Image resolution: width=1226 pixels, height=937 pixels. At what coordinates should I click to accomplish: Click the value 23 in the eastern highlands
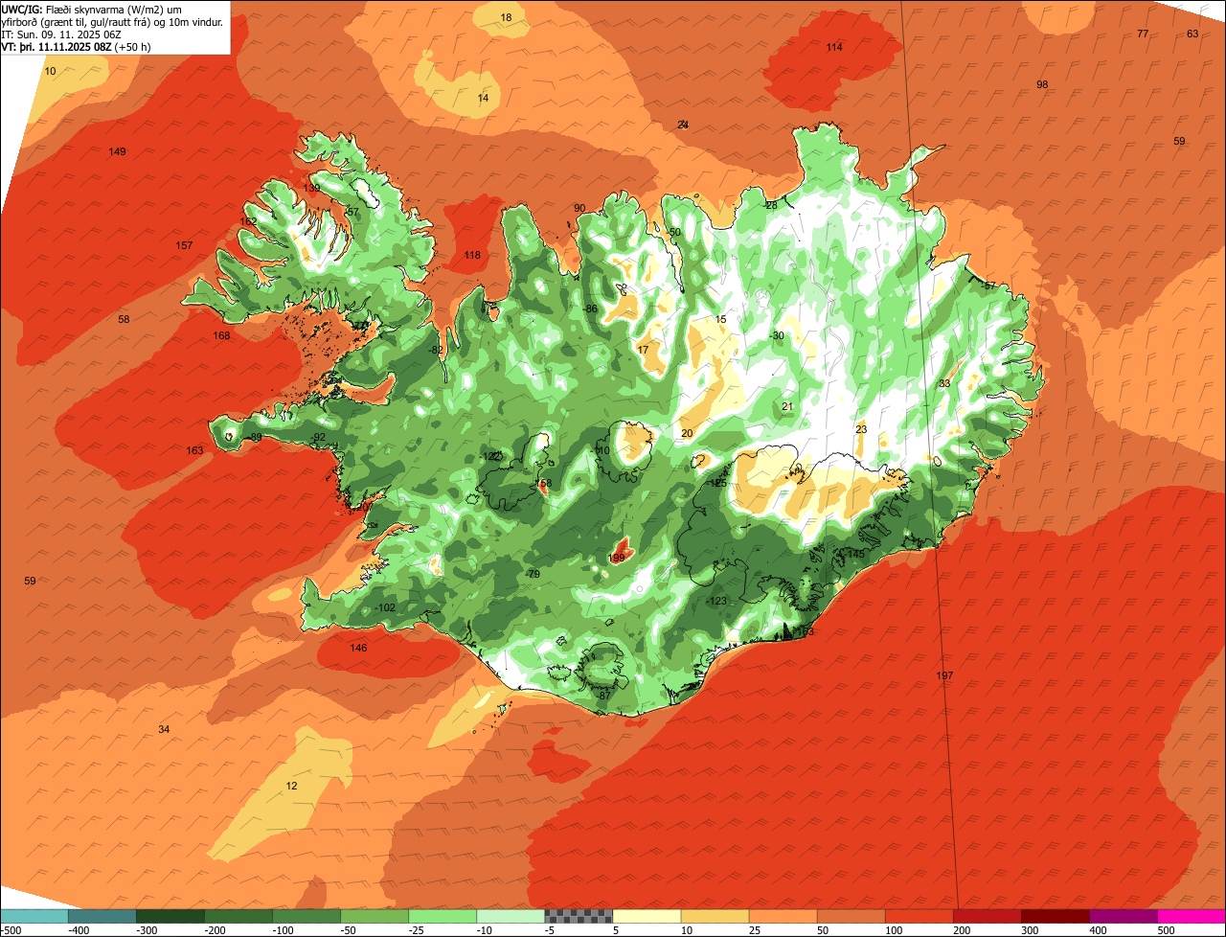click(x=861, y=429)
